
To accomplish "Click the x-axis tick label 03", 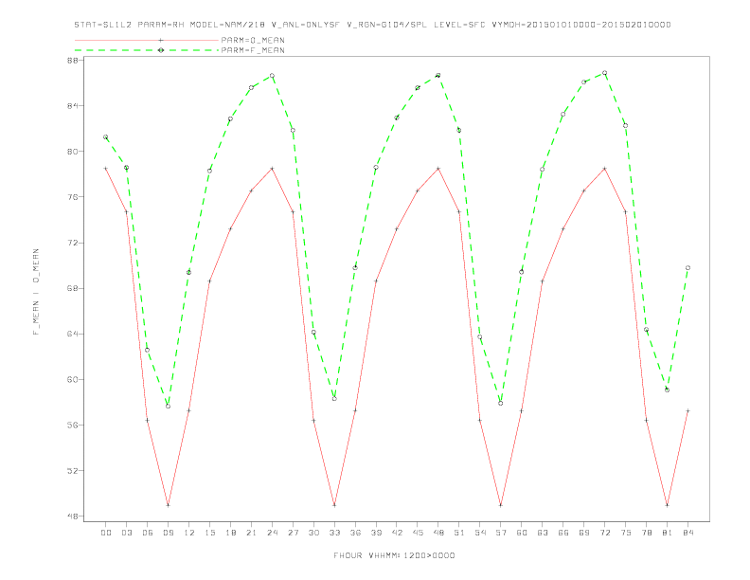I will [126, 533].
